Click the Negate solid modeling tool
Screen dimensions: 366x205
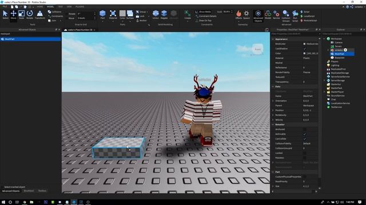click(164, 15)
